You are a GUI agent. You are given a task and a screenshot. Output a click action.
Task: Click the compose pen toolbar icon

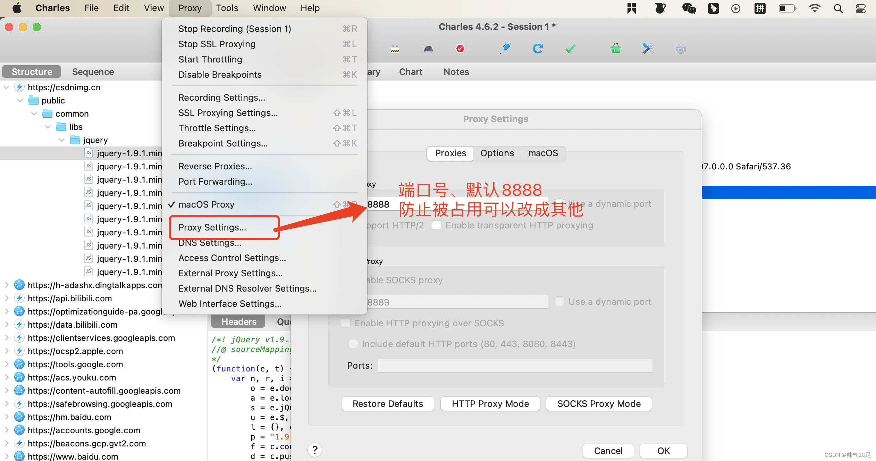point(505,48)
